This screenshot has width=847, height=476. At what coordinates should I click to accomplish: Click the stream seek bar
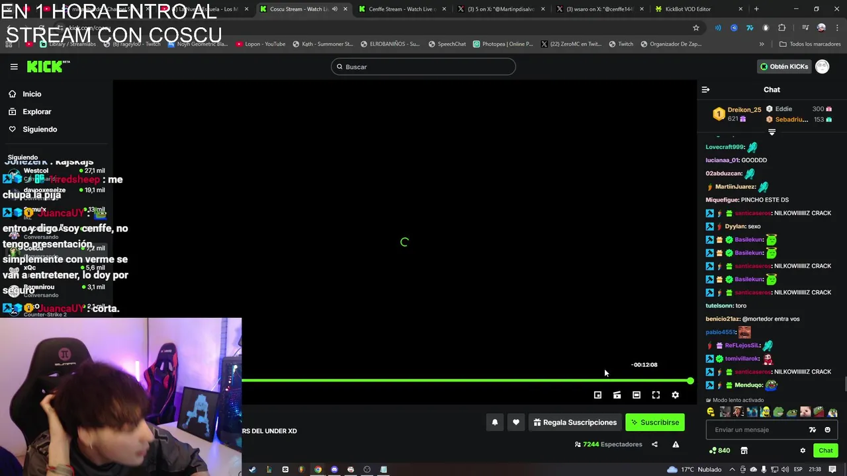click(x=466, y=381)
